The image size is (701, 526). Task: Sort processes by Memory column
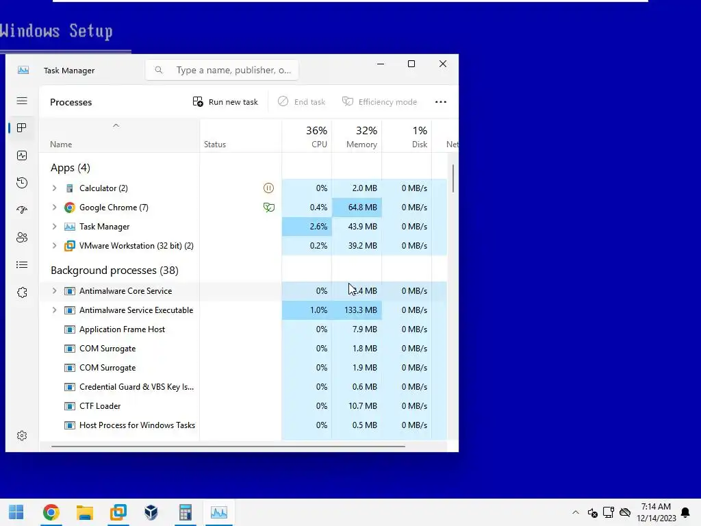357,136
